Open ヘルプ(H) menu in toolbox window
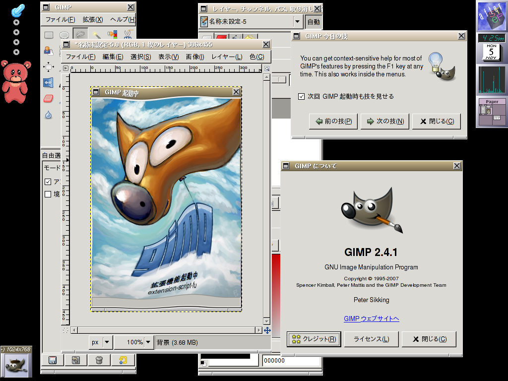508x381 pixels. [x=122, y=19]
